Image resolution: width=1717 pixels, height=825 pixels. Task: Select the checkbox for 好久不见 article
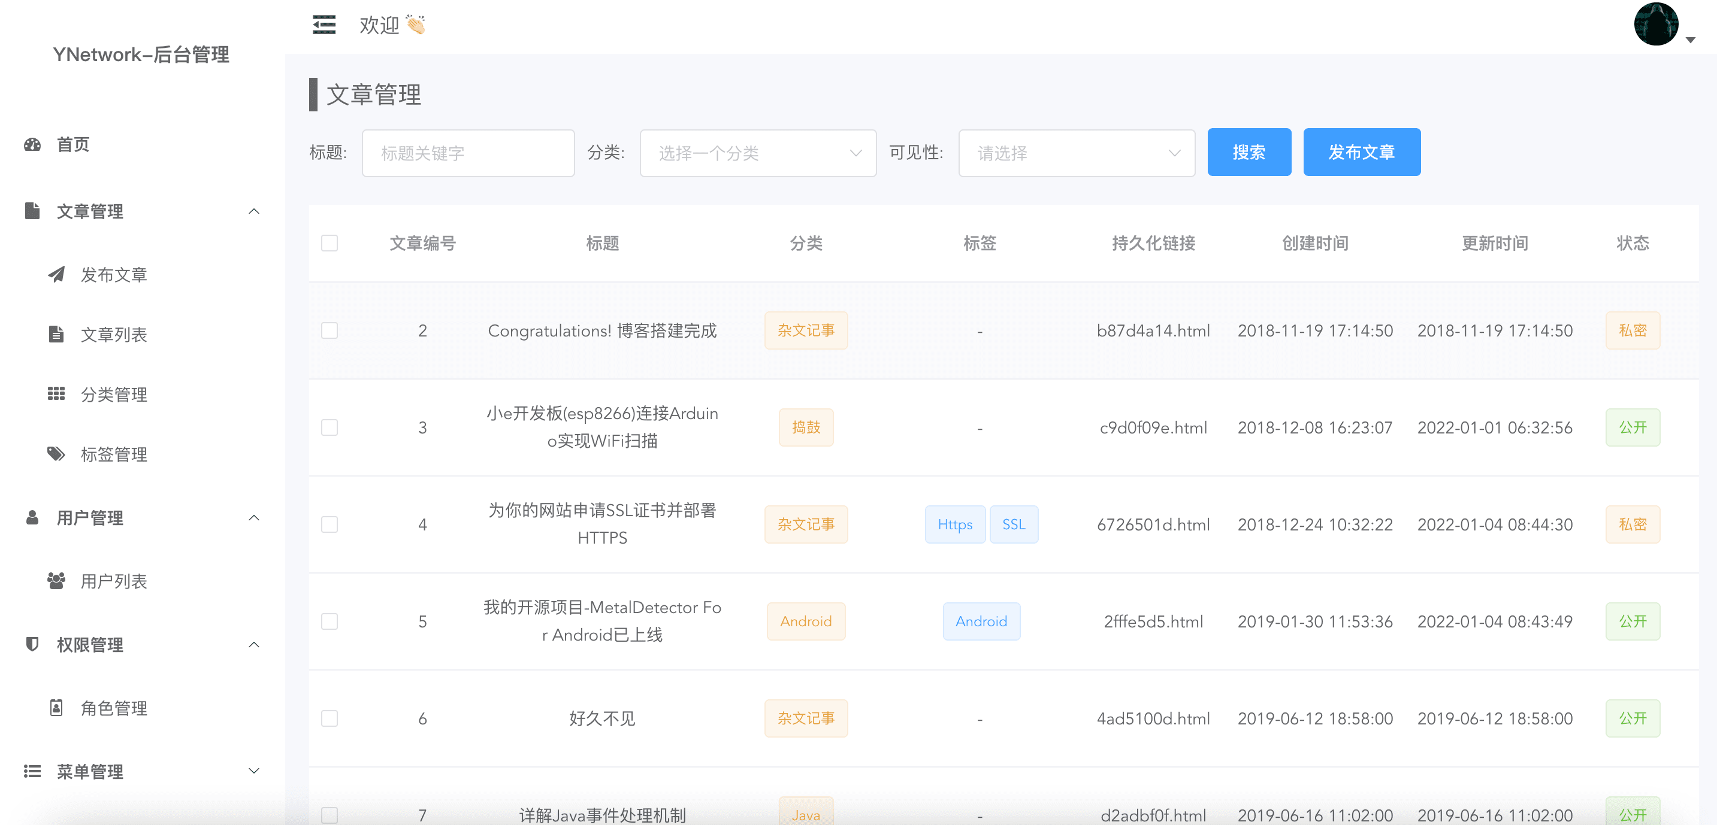[x=330, y=718]
